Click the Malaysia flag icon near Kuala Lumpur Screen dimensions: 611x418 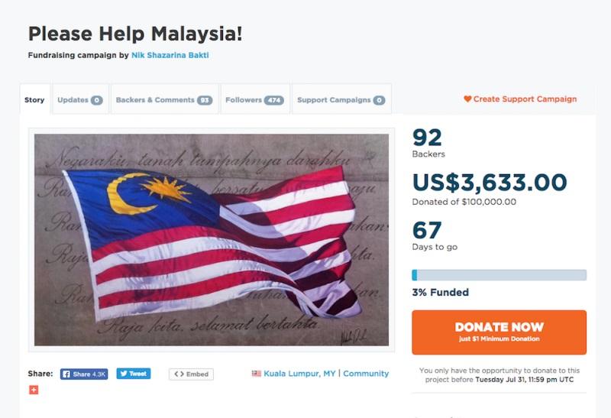257,374
